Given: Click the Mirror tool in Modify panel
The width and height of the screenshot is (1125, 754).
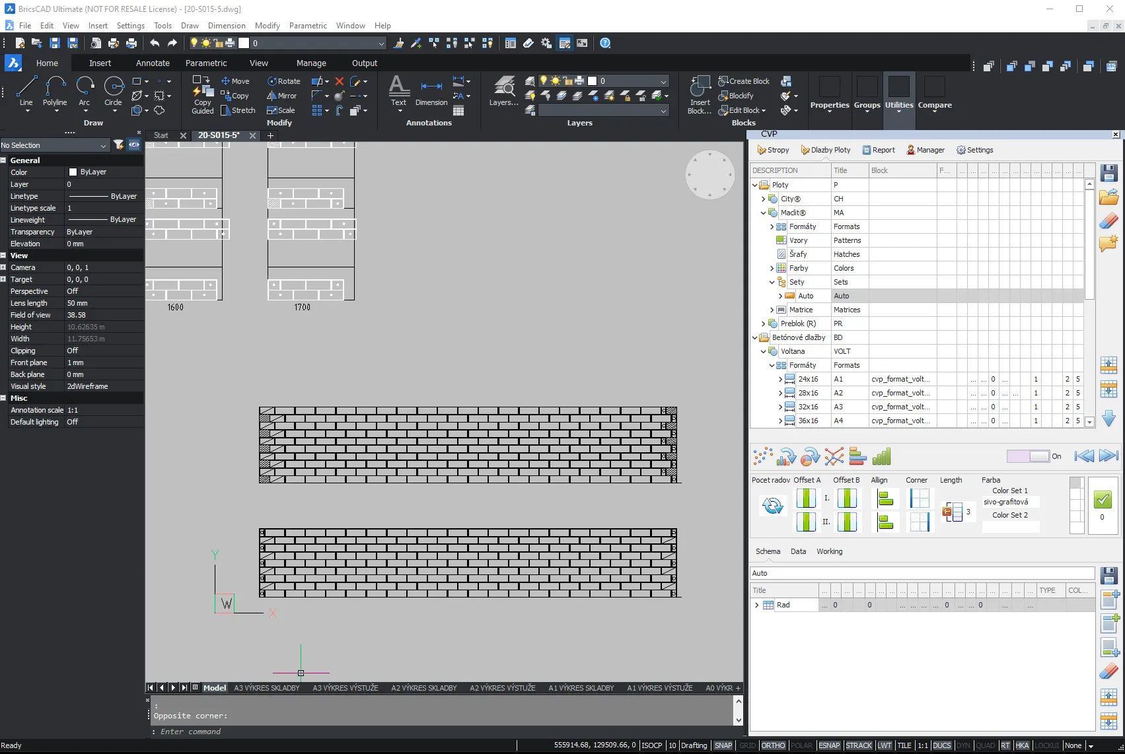Looking at the screenshot, I should click(282, 96).
